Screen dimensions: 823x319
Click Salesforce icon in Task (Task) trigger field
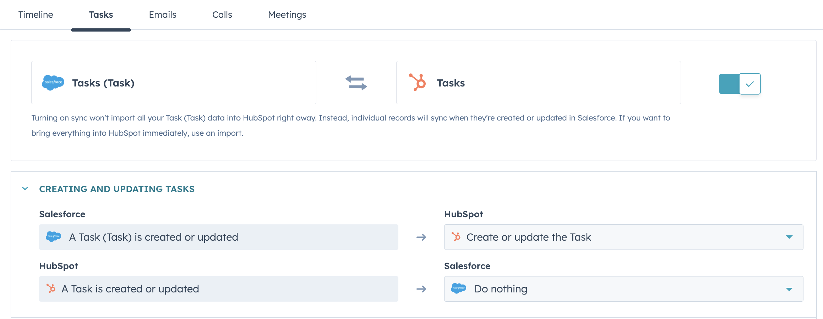tap(54, 236)
